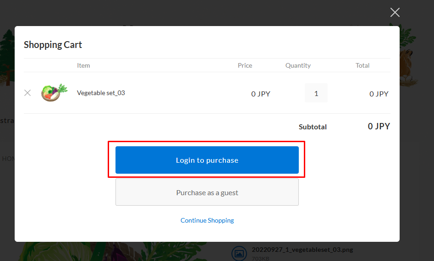Click the row total under Total column
434x261 pixels.
pos(379,94)
